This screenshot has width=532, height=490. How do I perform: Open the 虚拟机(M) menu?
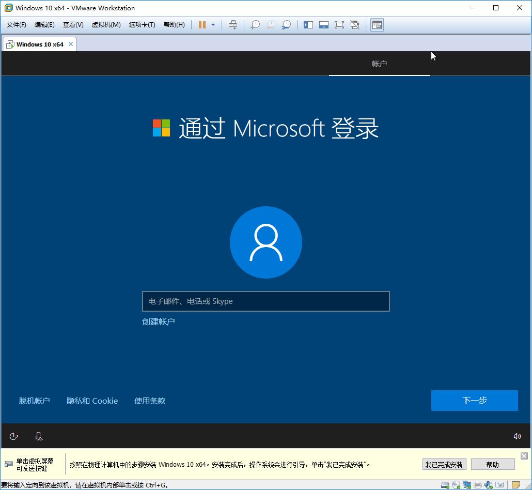[106, 24]
